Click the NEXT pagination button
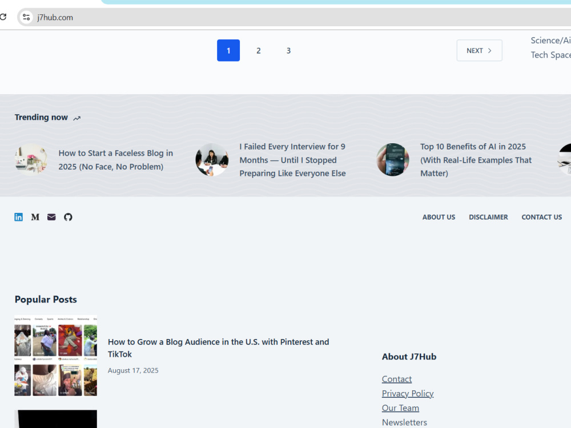Image resolution: width=571 pixels, height=428 pixels. (479, 50)
